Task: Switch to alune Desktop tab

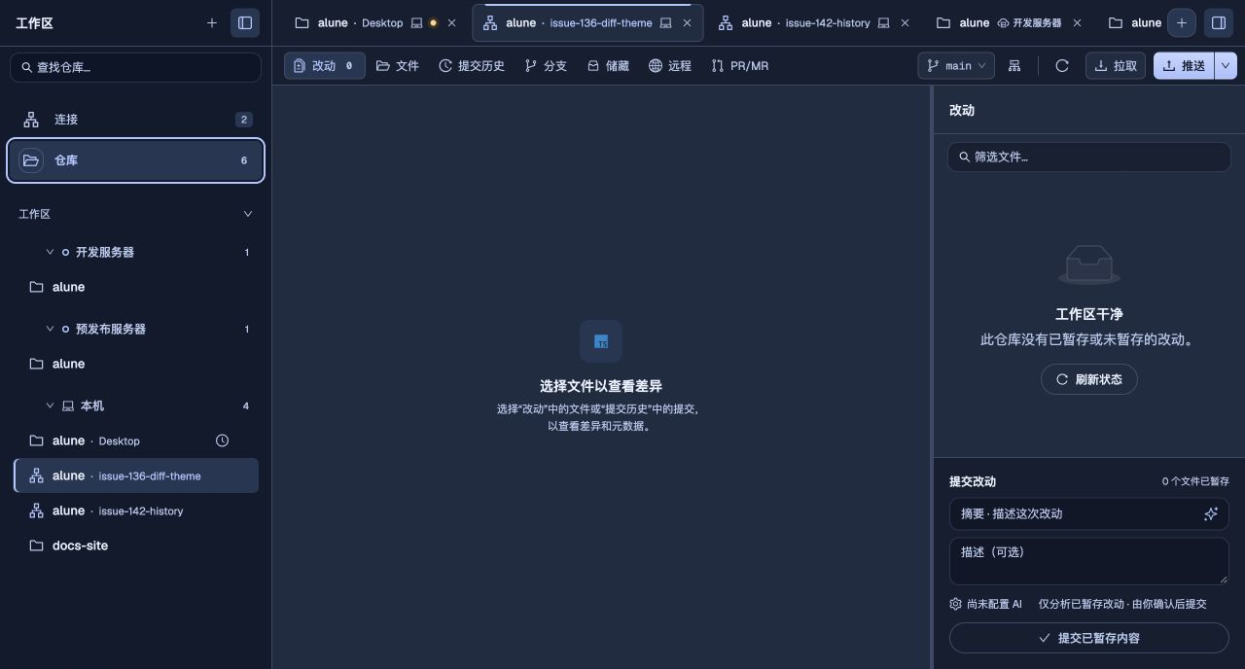Action: [374, 22]
